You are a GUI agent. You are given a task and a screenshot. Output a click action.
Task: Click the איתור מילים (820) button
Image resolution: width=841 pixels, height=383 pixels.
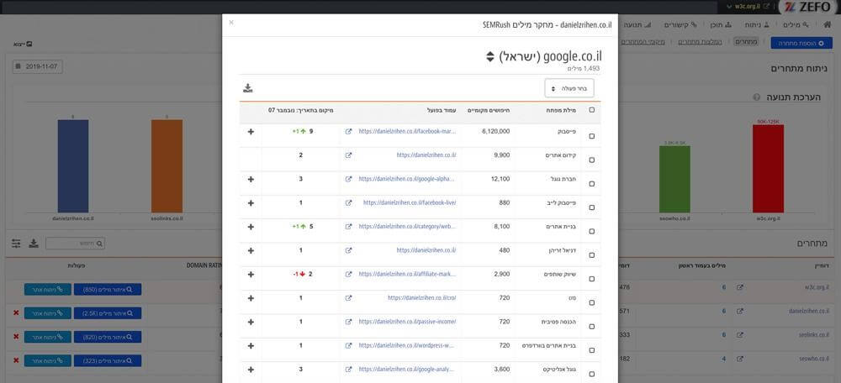click(108, 337)
